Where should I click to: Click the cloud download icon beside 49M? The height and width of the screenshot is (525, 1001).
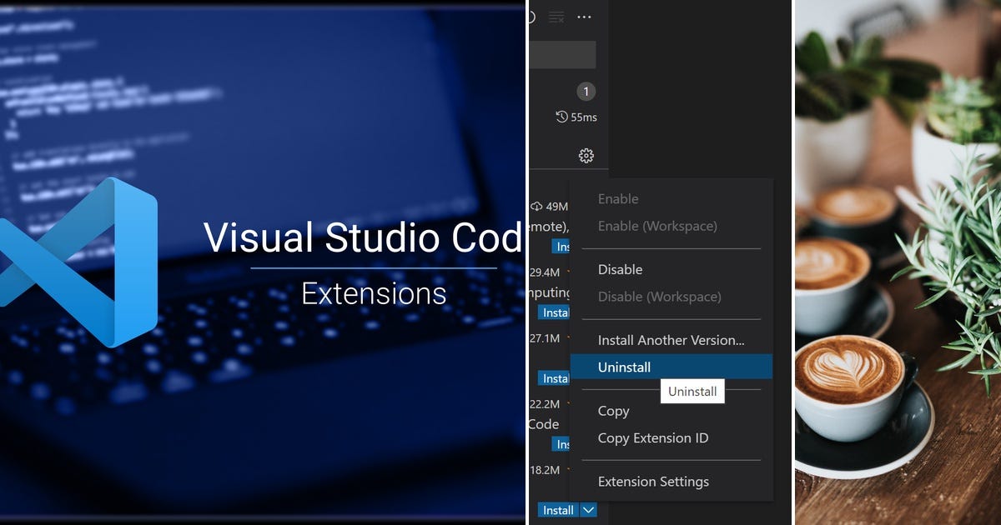(x=536, y=206)
